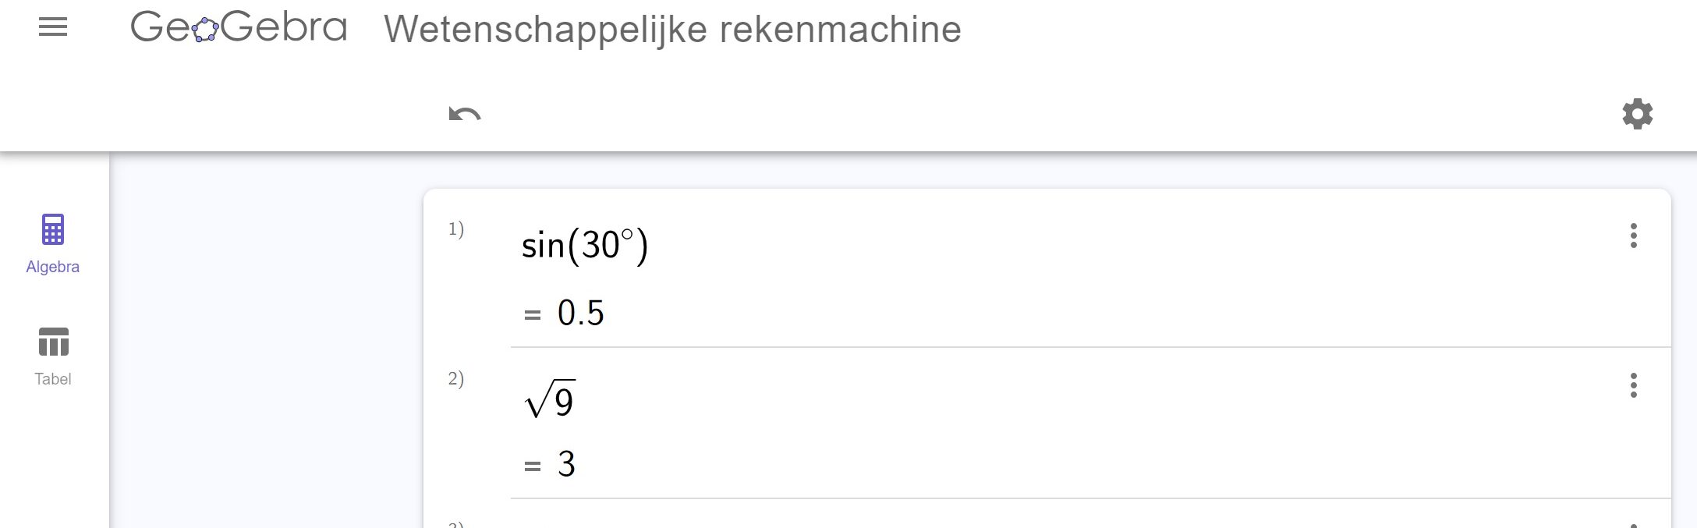Click the equals sign before 0.5
1697x528 pixels.
coord(533,315)
